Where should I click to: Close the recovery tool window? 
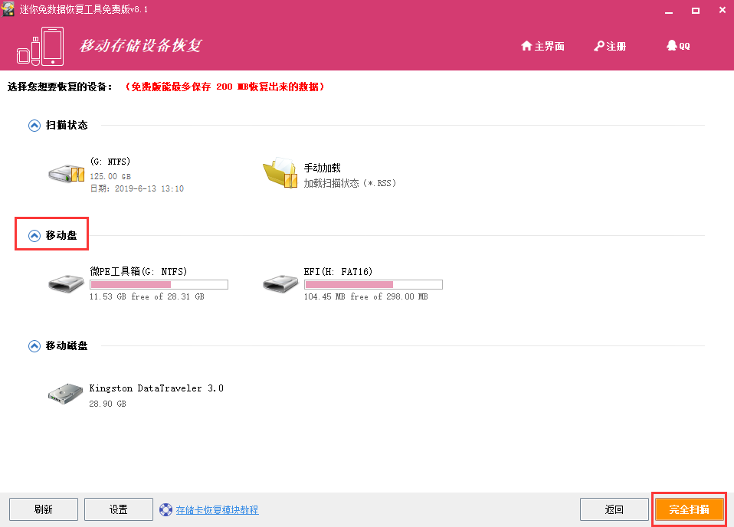[x=723, y=10]
